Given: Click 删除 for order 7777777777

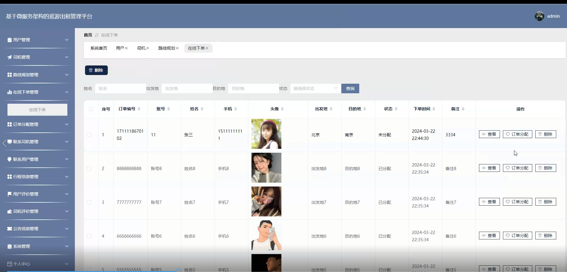Looking at the screenshot, I should click(546, 202).
